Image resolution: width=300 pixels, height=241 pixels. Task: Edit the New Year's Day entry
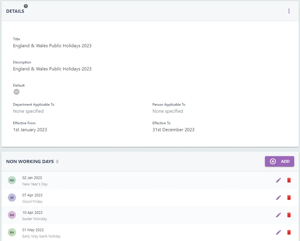click(x=278, y=180)
